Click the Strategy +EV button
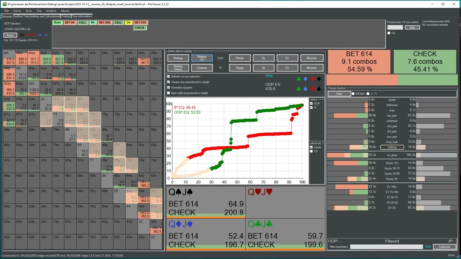 (202, 58)
